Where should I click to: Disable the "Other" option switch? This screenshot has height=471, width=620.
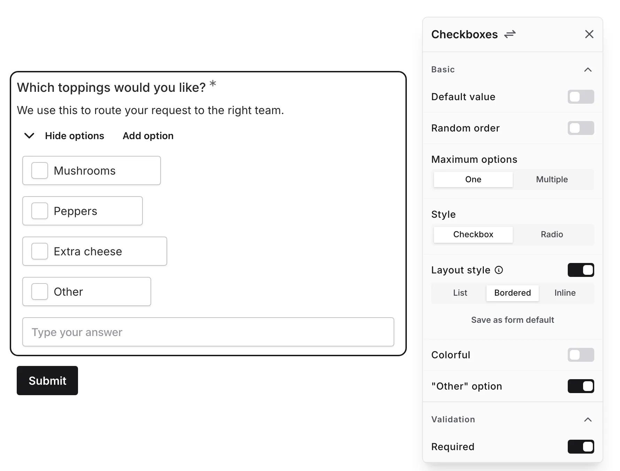tap(581, 386)
